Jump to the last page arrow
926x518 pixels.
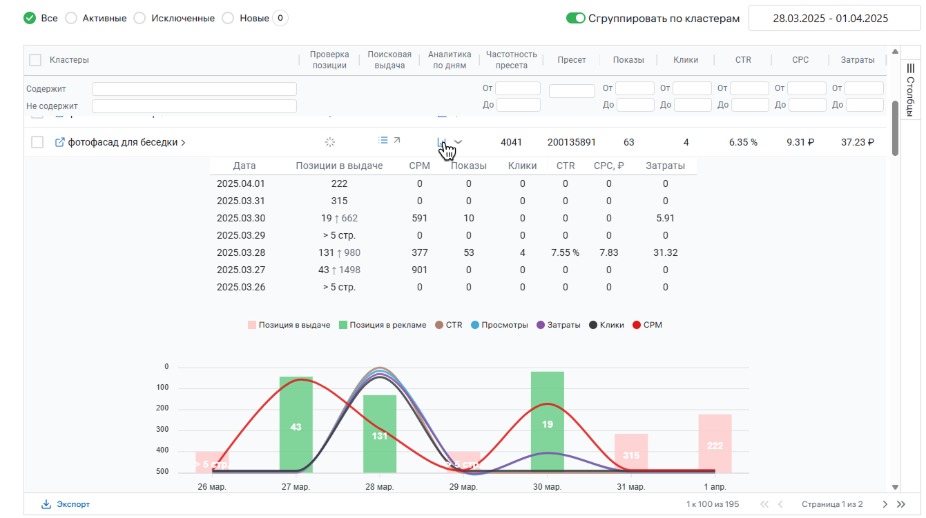900,504
